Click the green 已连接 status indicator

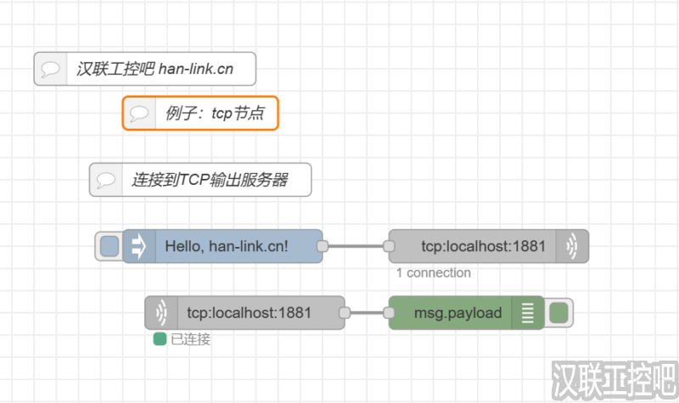pyautogui.click(x=159, y=339)
